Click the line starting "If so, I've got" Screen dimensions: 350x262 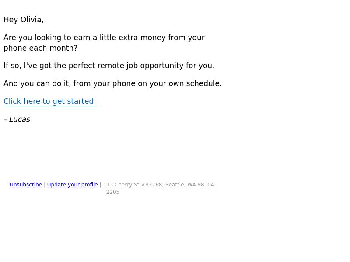(x=109, y=65)
